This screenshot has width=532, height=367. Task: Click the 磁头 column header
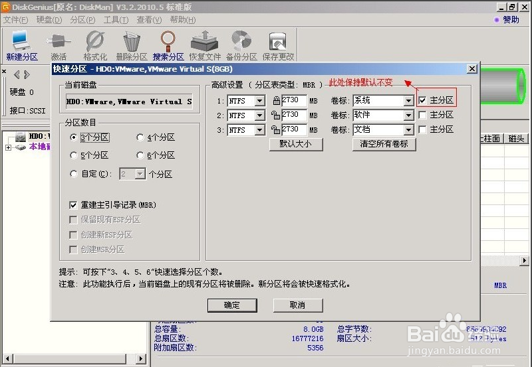pyautogui.click(x=516, y=139)
